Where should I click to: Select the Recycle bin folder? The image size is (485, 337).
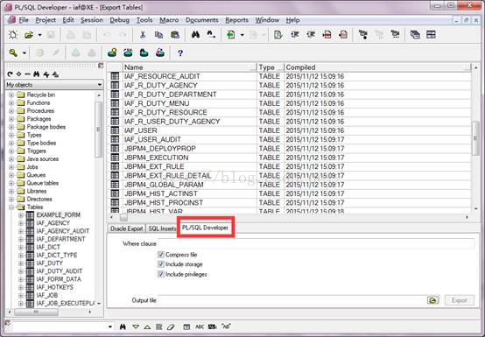pyautogui.click(x=41, y=95)
